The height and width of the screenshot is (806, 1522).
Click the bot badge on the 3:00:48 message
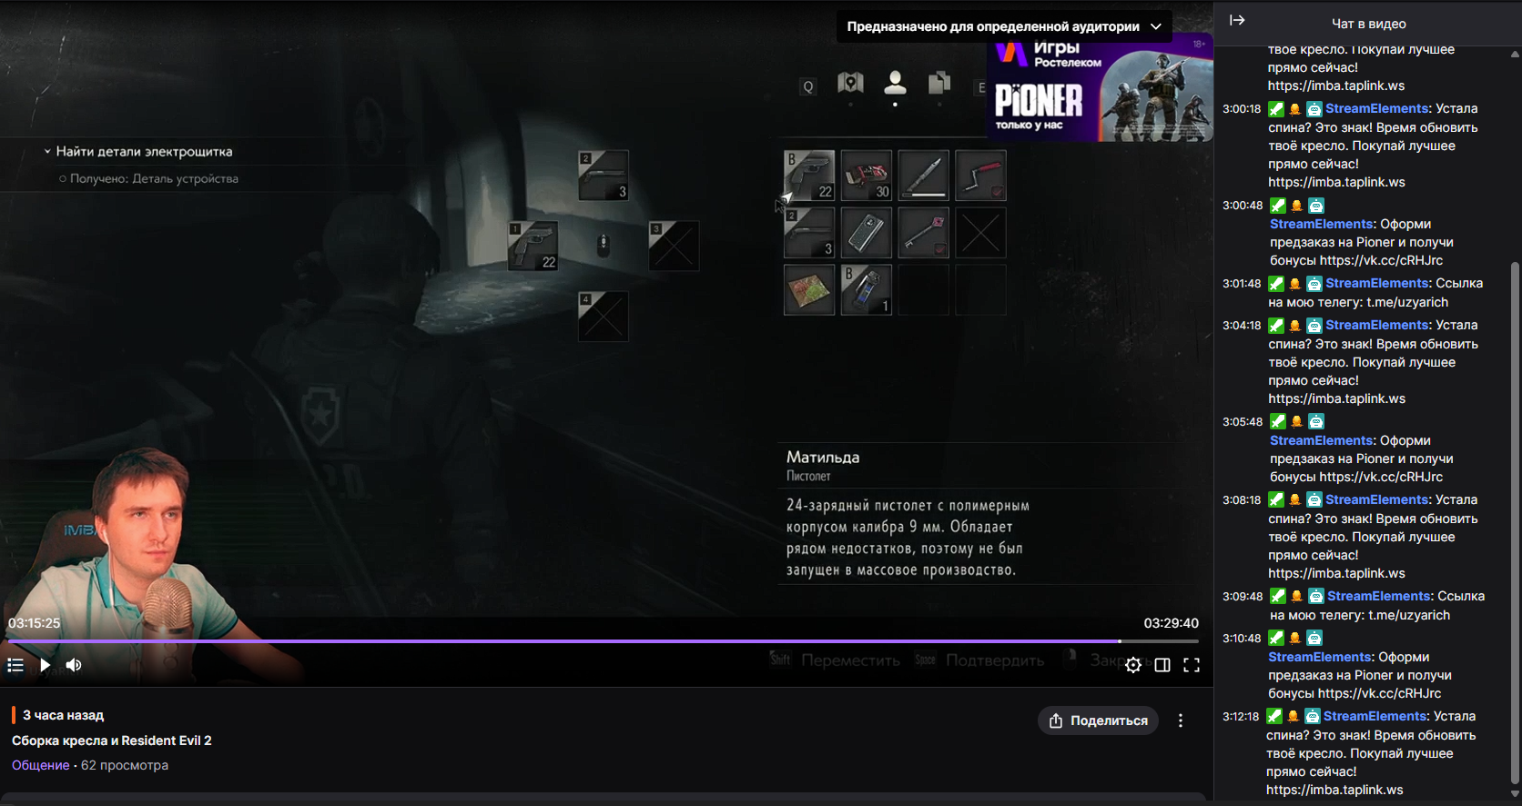1316,206
